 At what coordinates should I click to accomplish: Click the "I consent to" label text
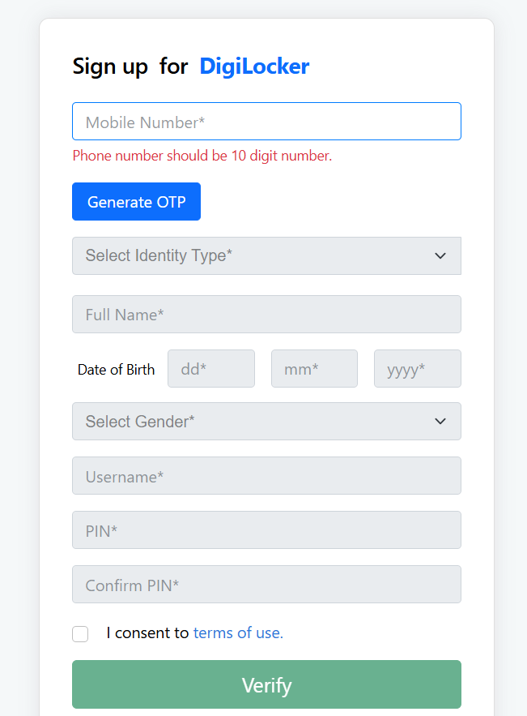point(147,633)
